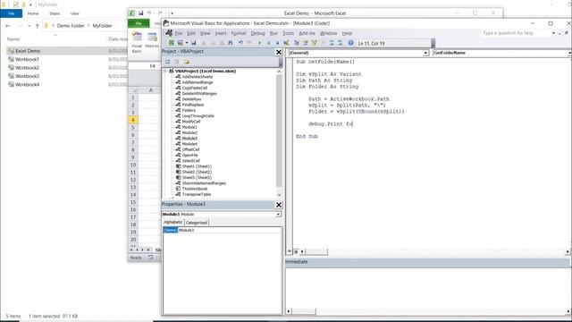572x322 pixels.
Task: Click Demo Folder in Explorer breadcrumb
Action: [x=71, y=26]
